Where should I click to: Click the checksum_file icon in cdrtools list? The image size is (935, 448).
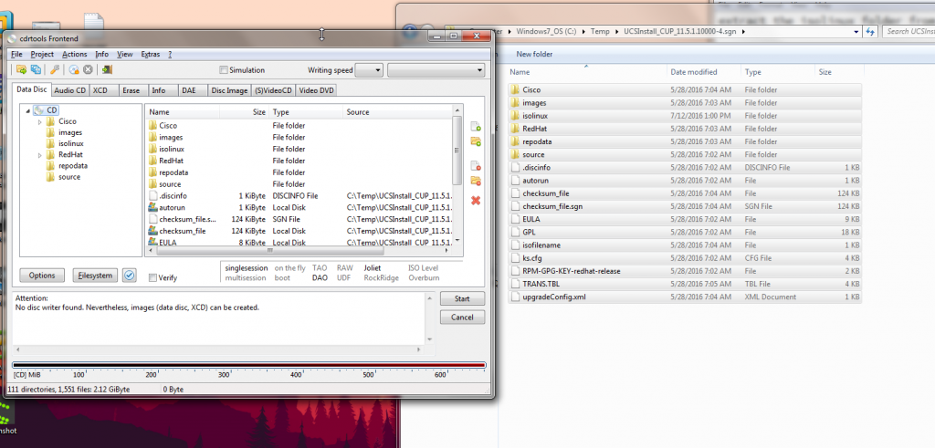(152, 231)
